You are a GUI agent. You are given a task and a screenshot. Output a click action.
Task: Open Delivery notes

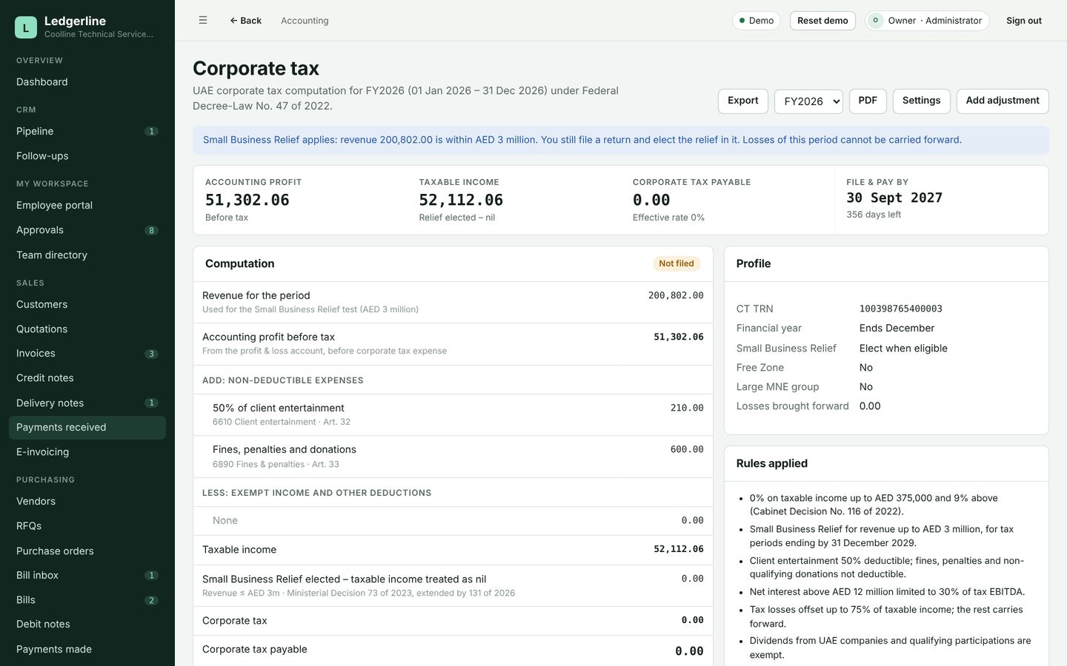87,403
